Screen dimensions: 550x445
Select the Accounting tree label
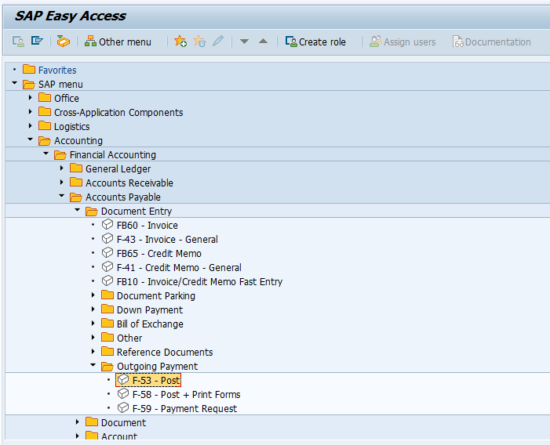(78, 141)
